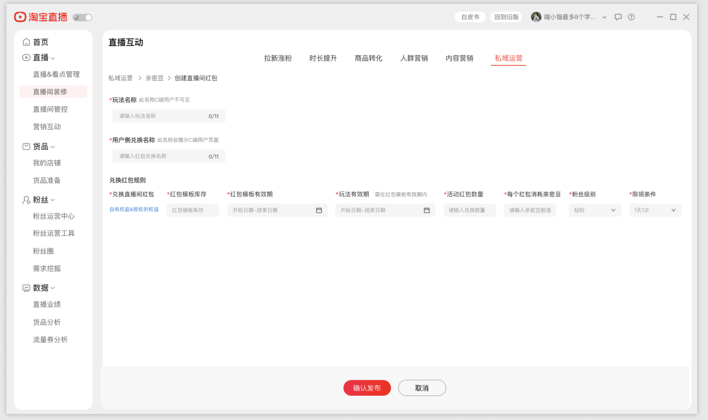Click the 自有权益&授权的权益 link

[134, 209]
